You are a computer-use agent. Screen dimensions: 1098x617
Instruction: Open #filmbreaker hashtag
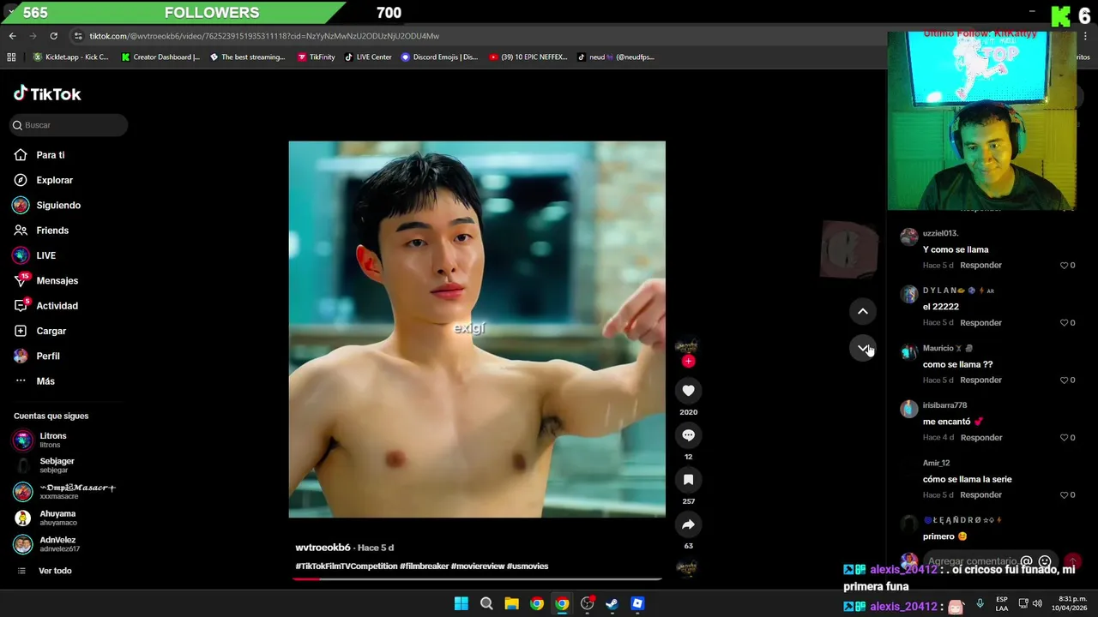pos(424,566)
